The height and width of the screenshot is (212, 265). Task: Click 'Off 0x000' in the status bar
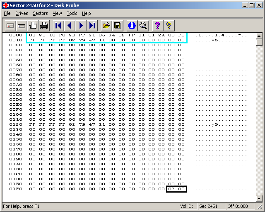(238, 206)
